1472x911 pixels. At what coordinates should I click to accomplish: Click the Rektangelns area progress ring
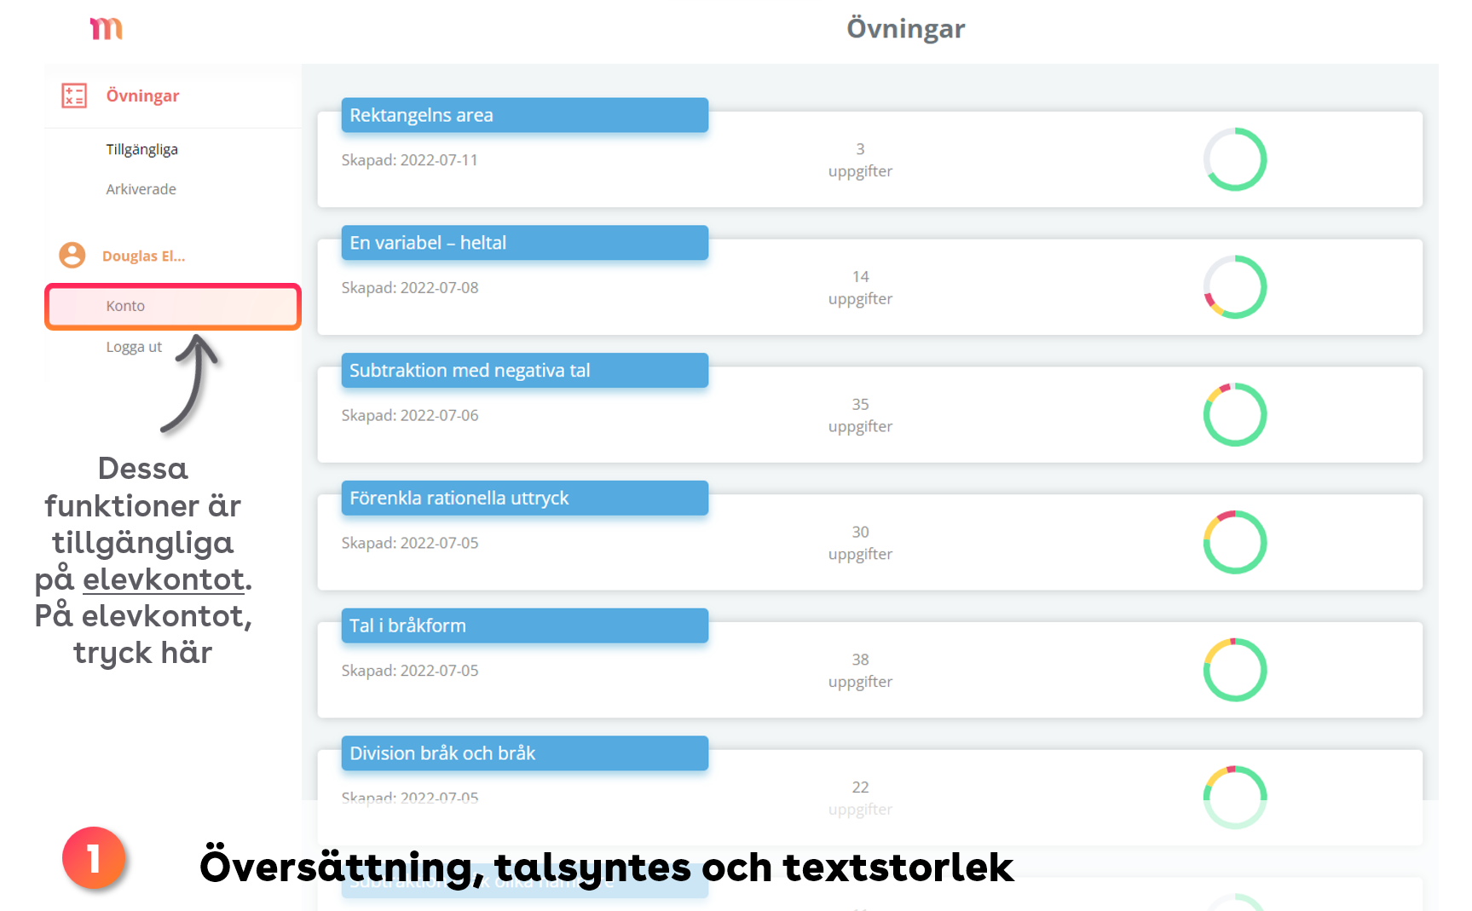(1234, 159)
